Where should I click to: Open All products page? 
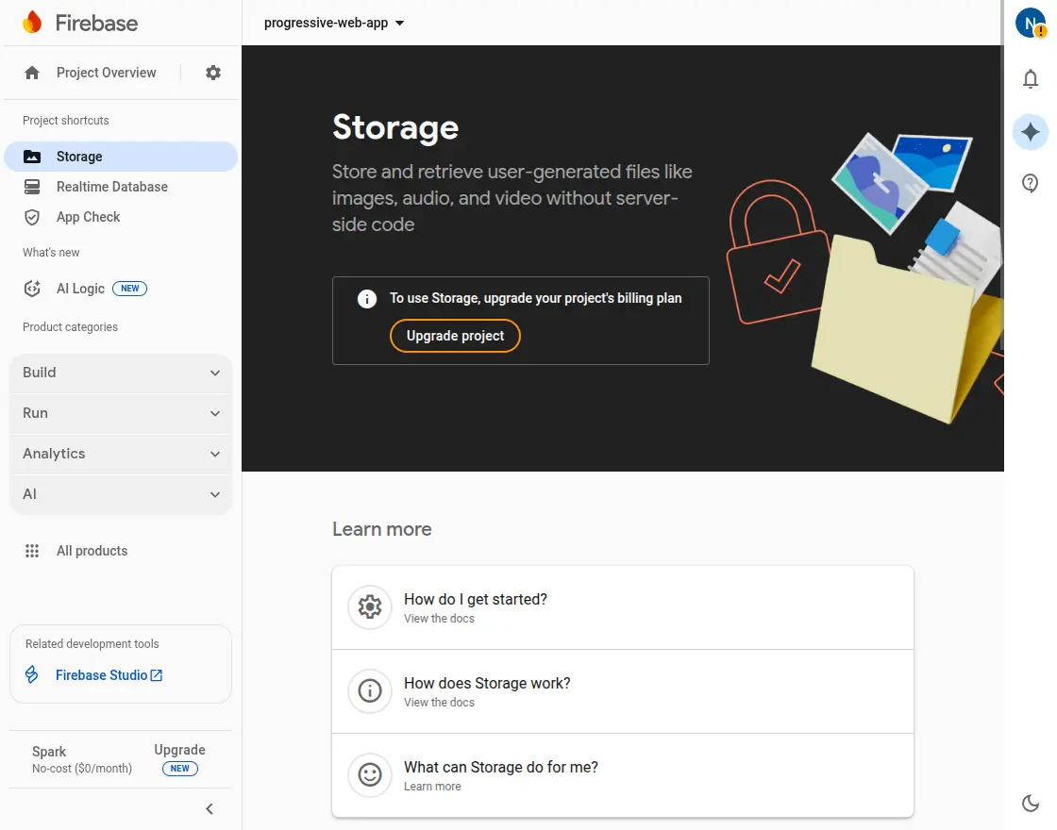(x=92, y=551)
